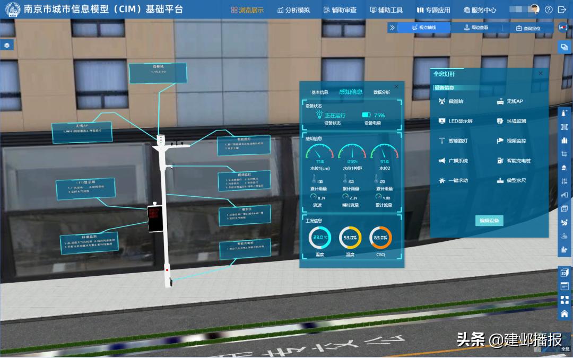Click the 微基站 callout label in 3D scene

point(158,73)
